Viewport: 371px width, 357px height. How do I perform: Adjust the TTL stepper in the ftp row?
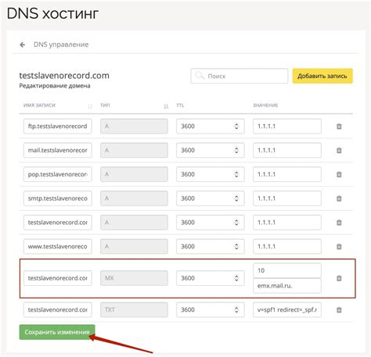(236, 127)
